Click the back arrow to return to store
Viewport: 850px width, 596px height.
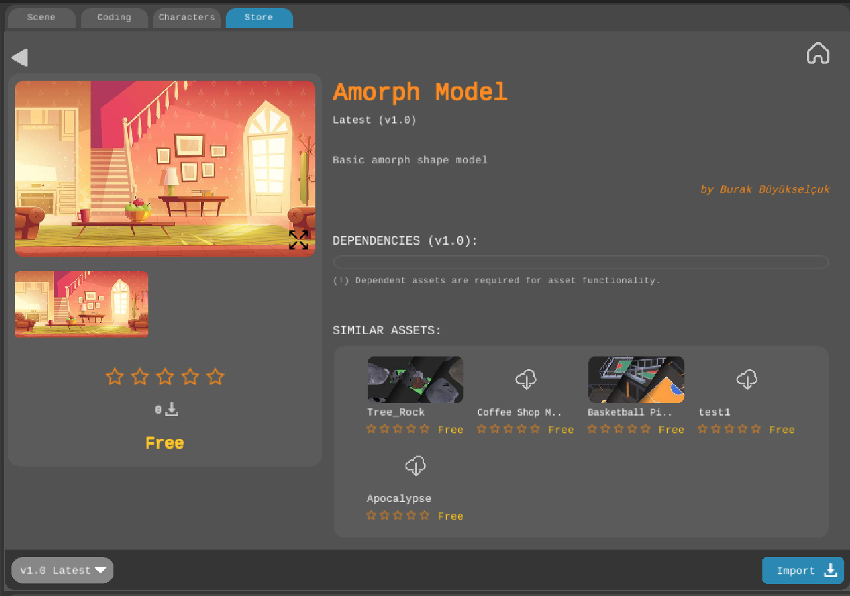[x=19, y=57]
